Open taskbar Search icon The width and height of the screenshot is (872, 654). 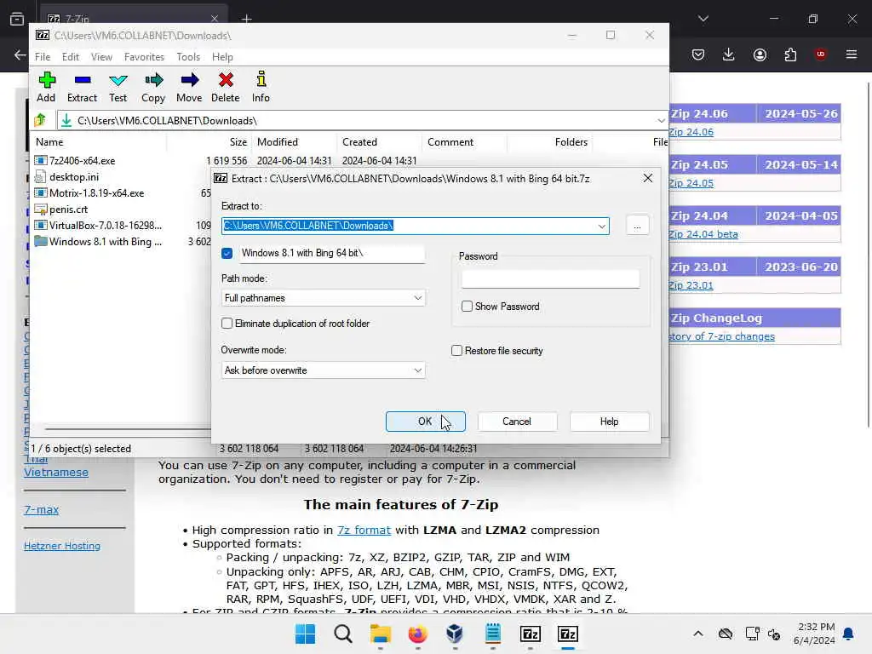coord(342,634)
